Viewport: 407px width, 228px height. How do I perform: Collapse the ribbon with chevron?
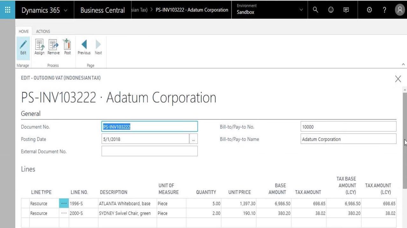[x=403, y=64]
